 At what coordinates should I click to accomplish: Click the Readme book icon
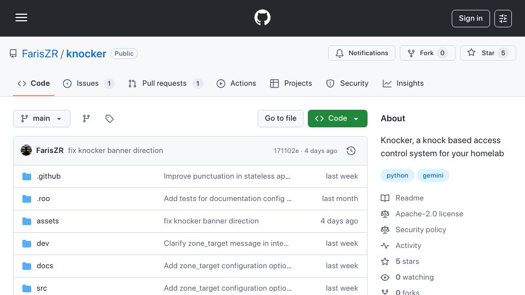pos(385,198)
